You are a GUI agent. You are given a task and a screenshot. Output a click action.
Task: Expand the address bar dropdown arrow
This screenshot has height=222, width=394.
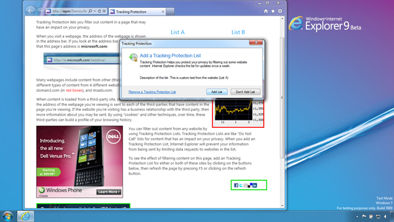click(x=95, y=12)
